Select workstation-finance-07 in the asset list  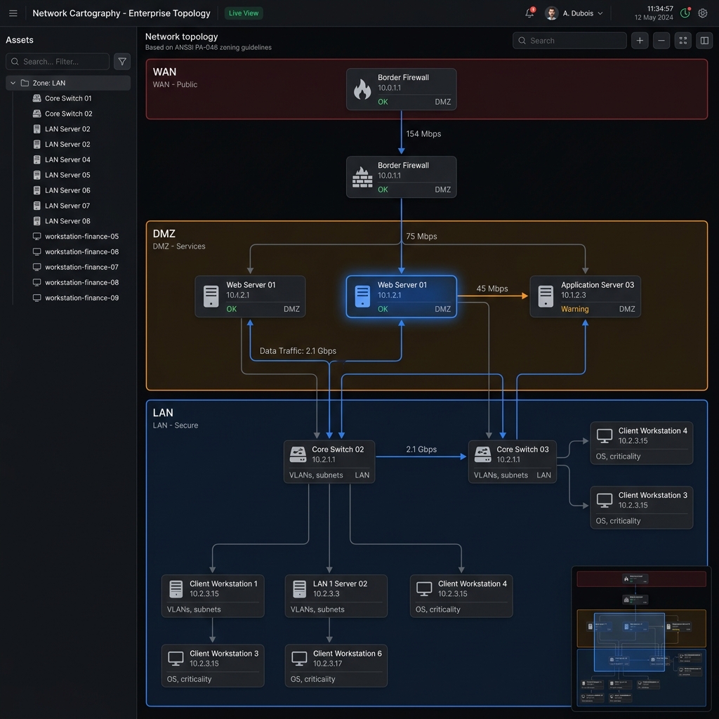[81, 267]
